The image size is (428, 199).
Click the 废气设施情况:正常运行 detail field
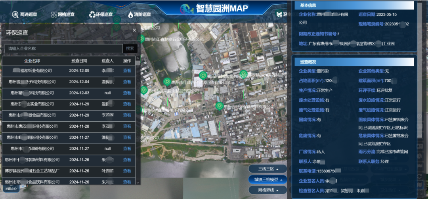pyautogui.click(x=379, y=110)
